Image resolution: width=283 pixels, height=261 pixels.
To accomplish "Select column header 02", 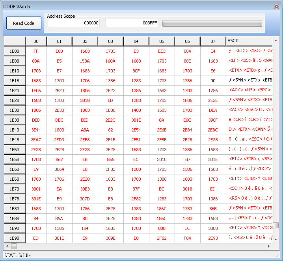I will tap(85, 41).
